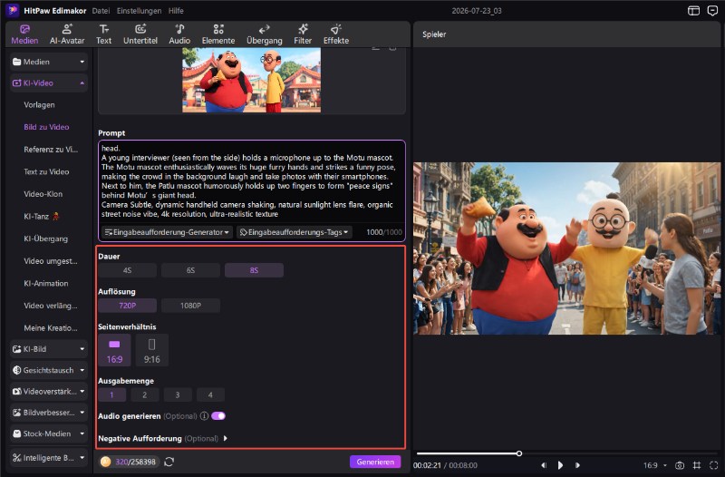
Task: Expand the Medien sidebar section
Action: [49, 62]
